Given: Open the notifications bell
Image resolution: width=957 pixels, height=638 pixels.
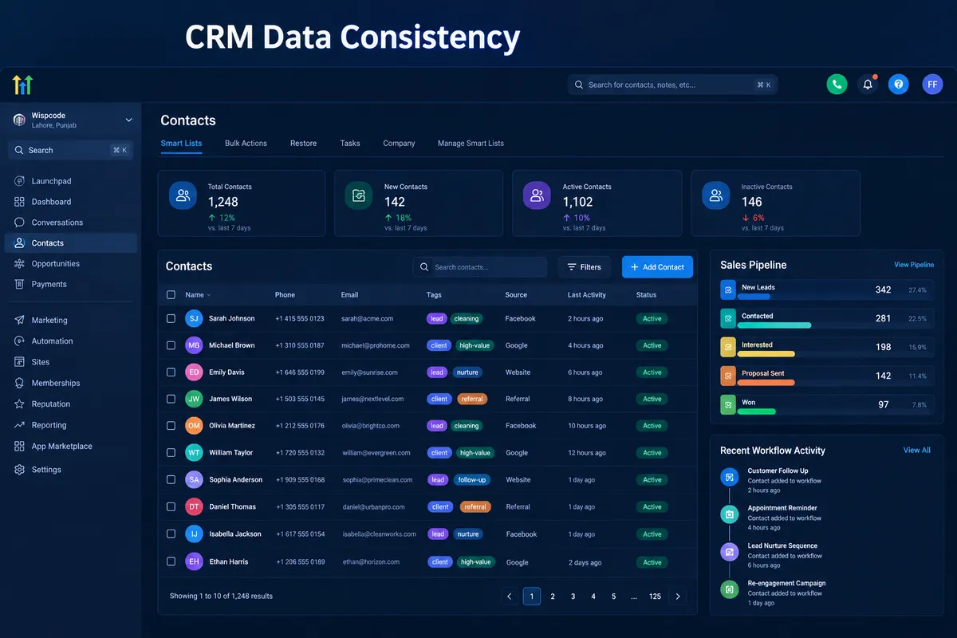Looking at the screenshot, I should click(x=868, y=84).
